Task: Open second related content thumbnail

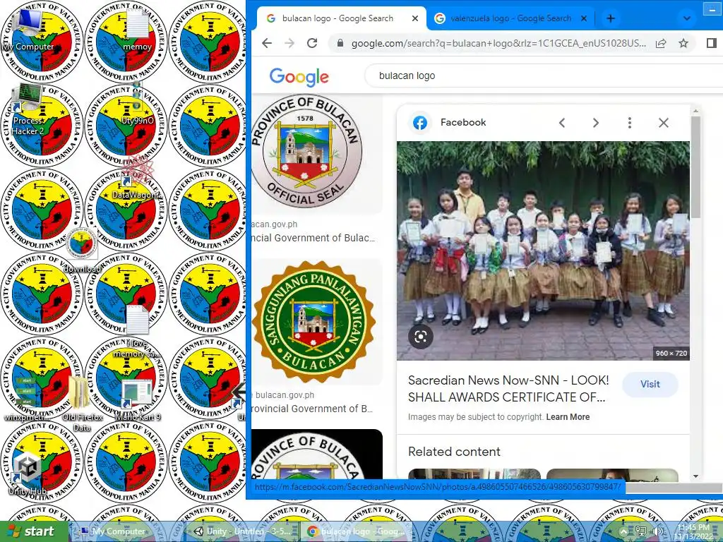Action: (x=612, y=475)
